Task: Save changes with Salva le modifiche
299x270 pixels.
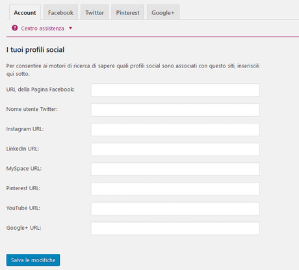Action: (33, 260)
